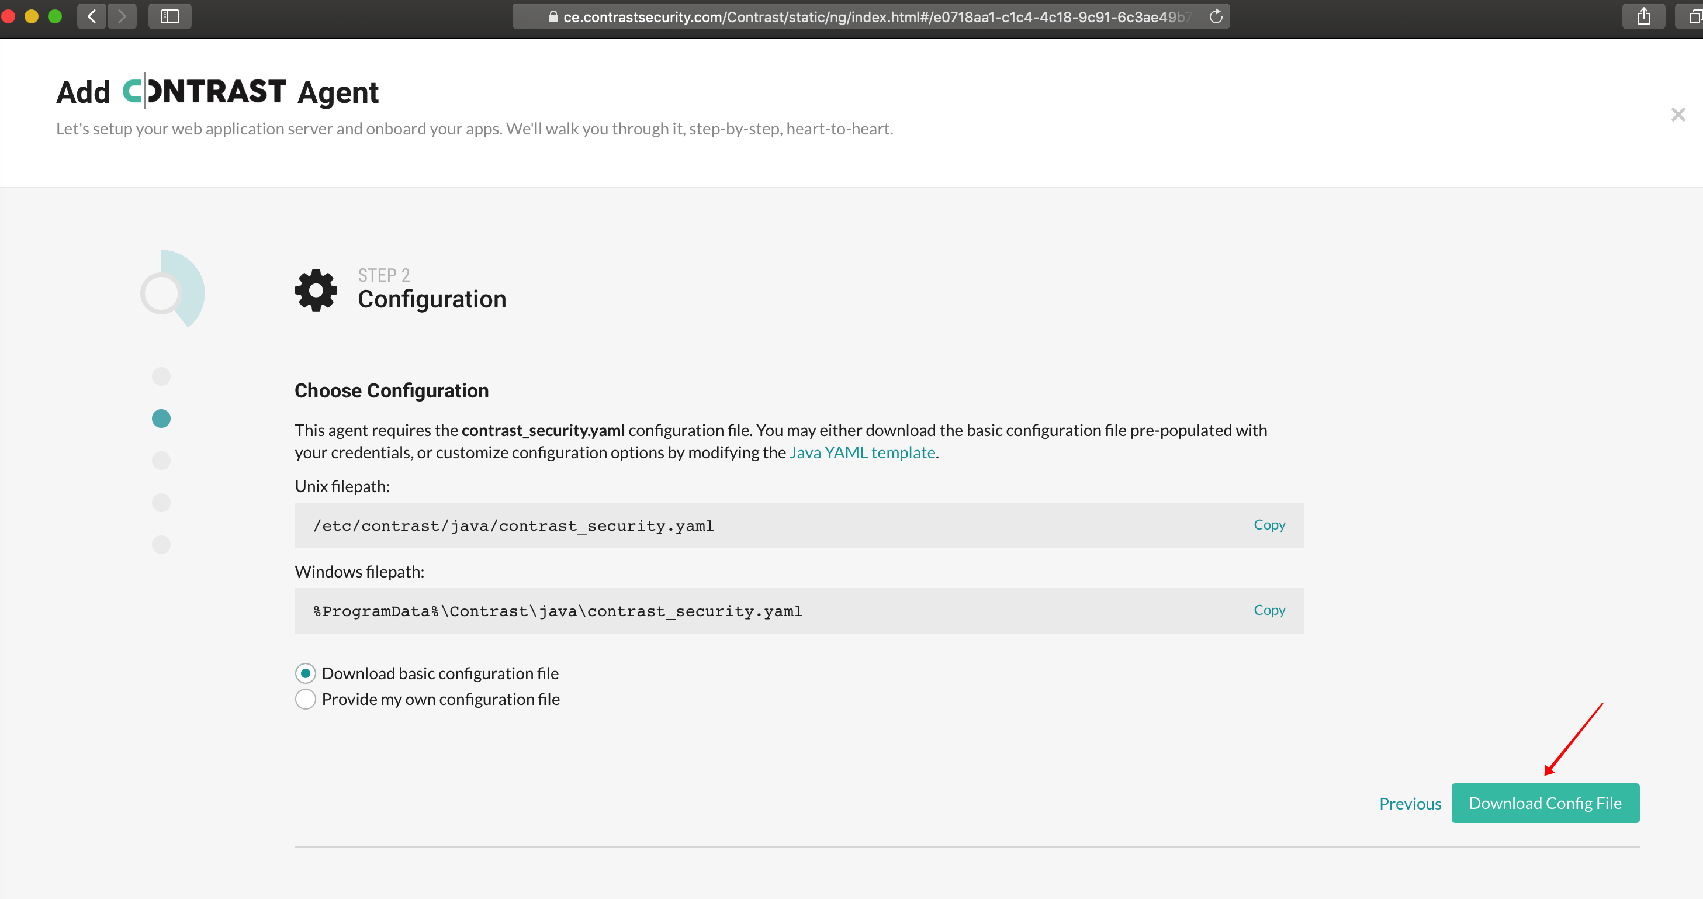Click the lock icon in the address bar
Screen dimensions: 1703x899
pyautogui.click(x=553, y=16)
